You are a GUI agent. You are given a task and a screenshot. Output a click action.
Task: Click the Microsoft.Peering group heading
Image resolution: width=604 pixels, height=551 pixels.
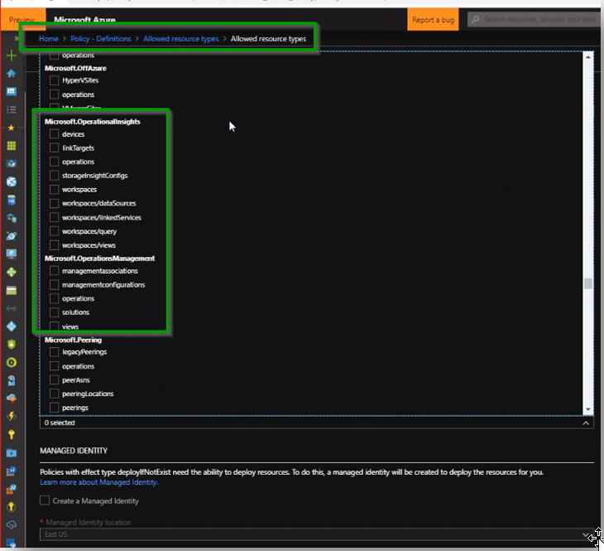tap(73, 340)
